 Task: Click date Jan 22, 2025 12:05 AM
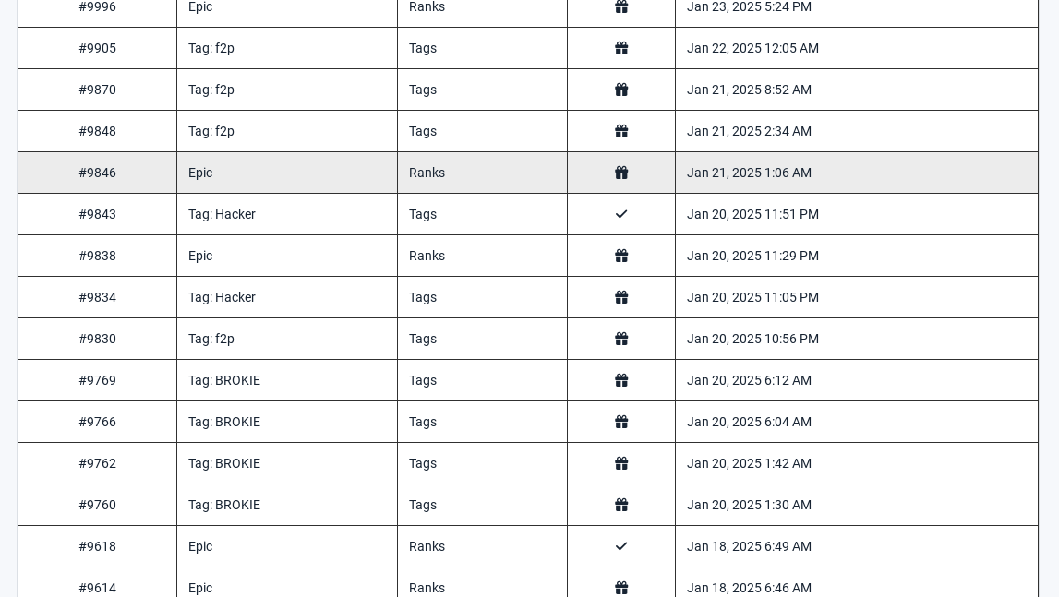coord(753,48)
